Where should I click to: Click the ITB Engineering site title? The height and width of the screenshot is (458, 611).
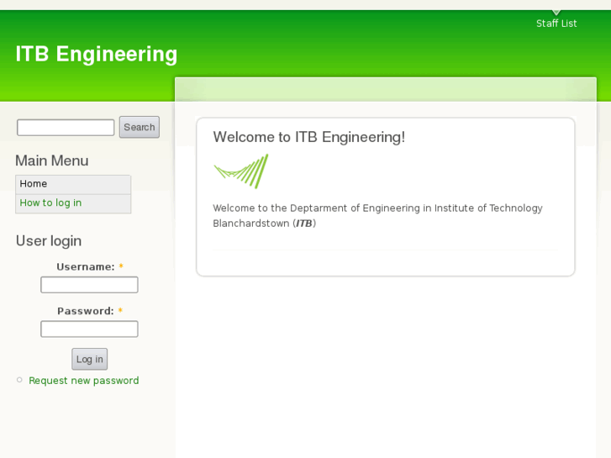[x=97, y=54]
